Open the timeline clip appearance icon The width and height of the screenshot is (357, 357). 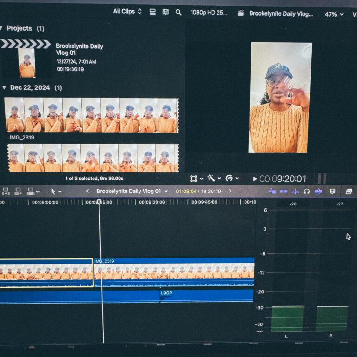(332, 192)
